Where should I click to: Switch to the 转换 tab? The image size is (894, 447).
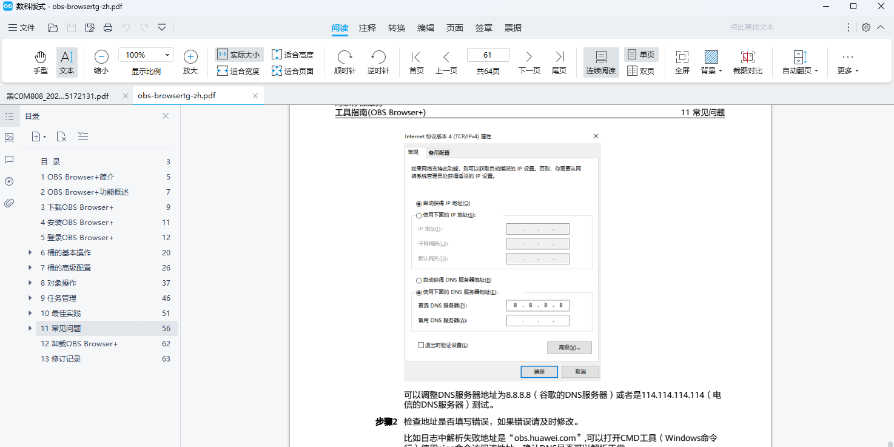[397, 28]
